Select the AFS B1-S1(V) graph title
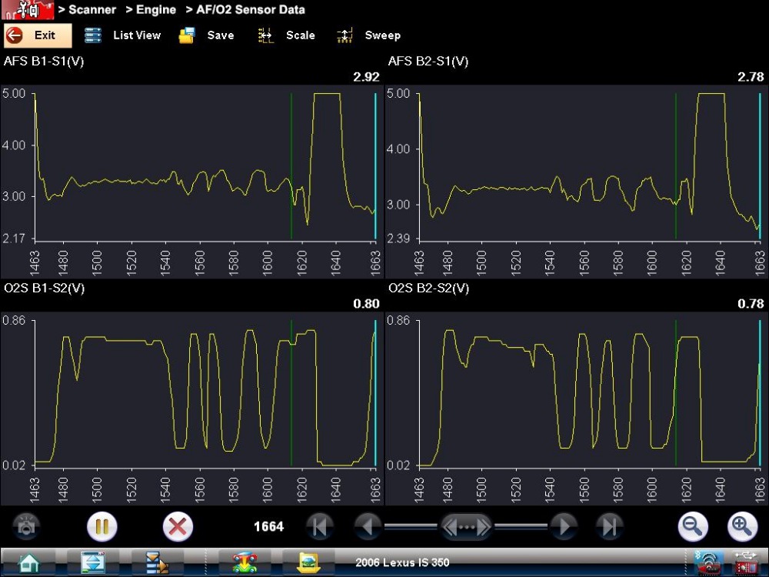This screenshot has height=577, width=769. point(44,62)
